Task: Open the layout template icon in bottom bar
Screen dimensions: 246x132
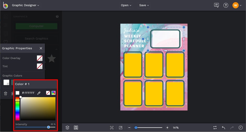Action: 76,128
